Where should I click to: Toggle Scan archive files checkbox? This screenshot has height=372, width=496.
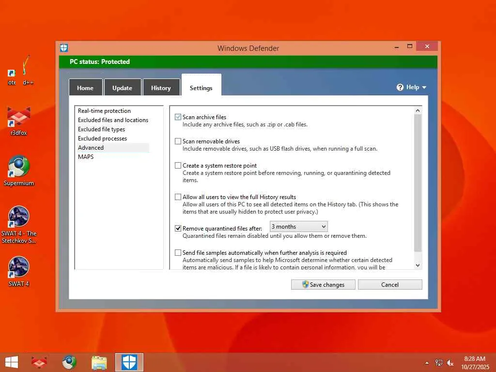(x=178, y=117)
